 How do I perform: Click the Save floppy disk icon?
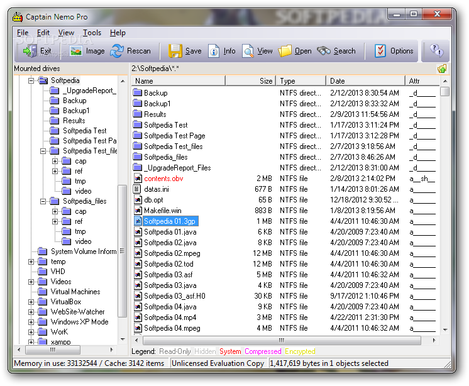click(x=175, y=51)
